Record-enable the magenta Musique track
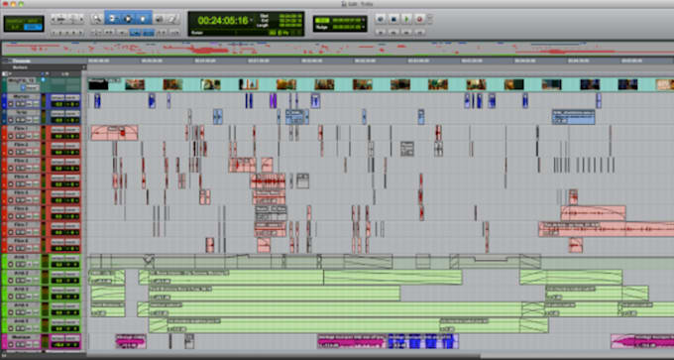 11,345
